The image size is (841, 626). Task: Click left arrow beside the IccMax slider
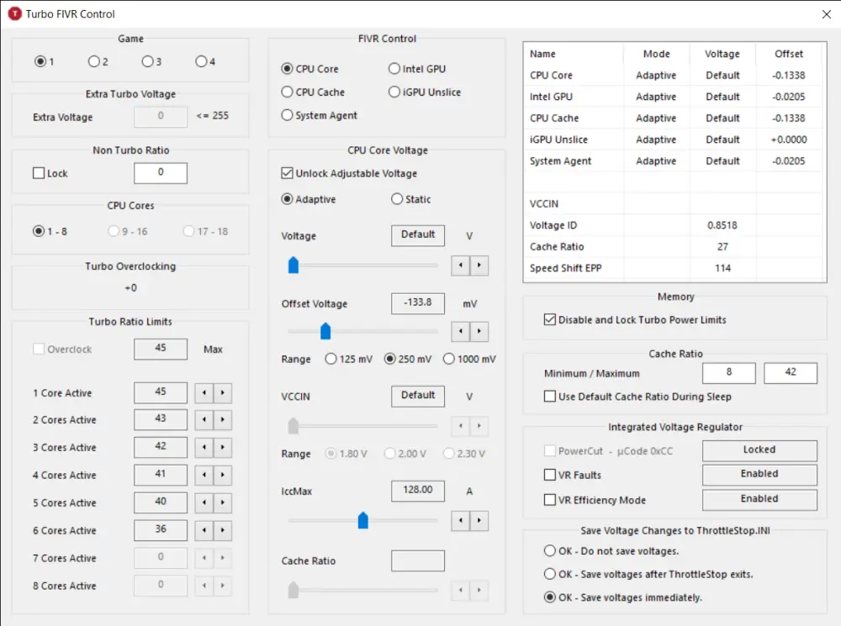[461, 520]
